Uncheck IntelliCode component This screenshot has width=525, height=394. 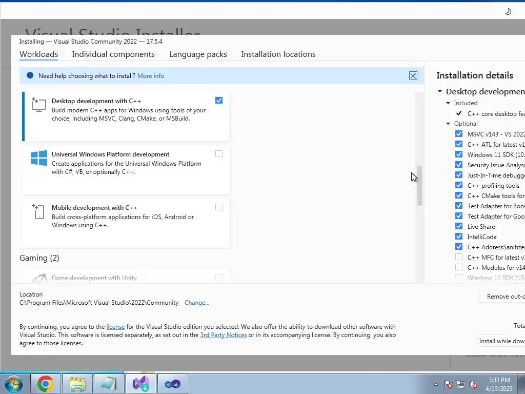tap(459, 236)
